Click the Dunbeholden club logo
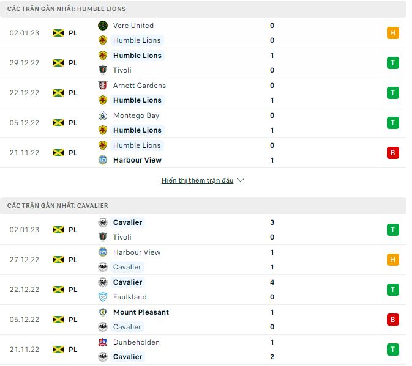 click(103, 342)
